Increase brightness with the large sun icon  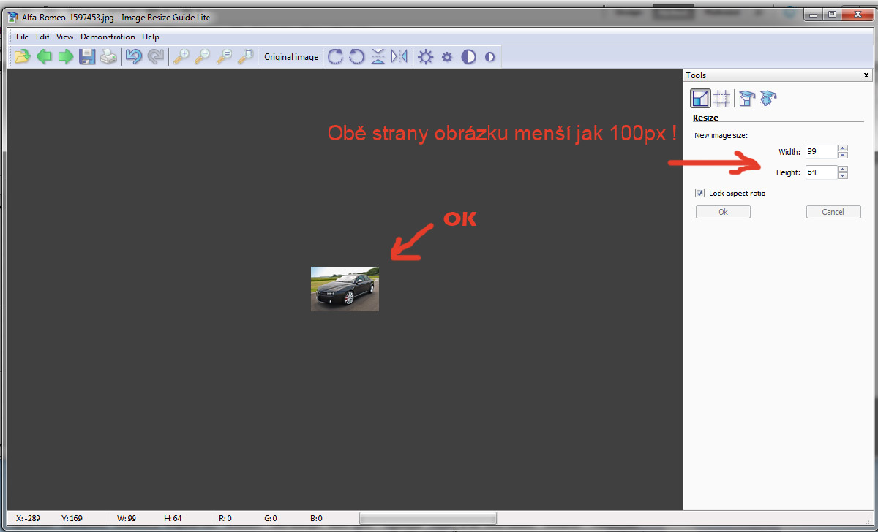click(x=425, y=56)
